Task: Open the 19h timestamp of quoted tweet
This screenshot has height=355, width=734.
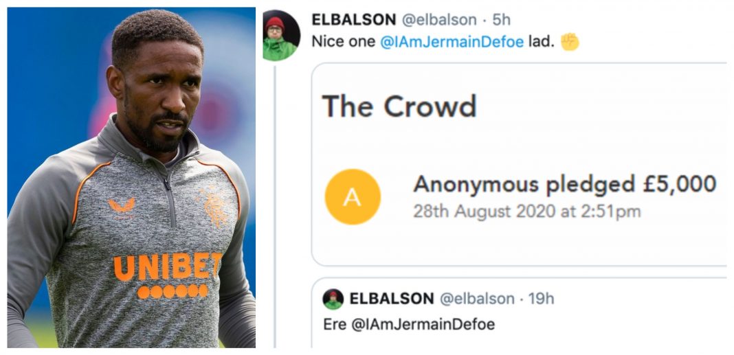Action: [541, 299]
